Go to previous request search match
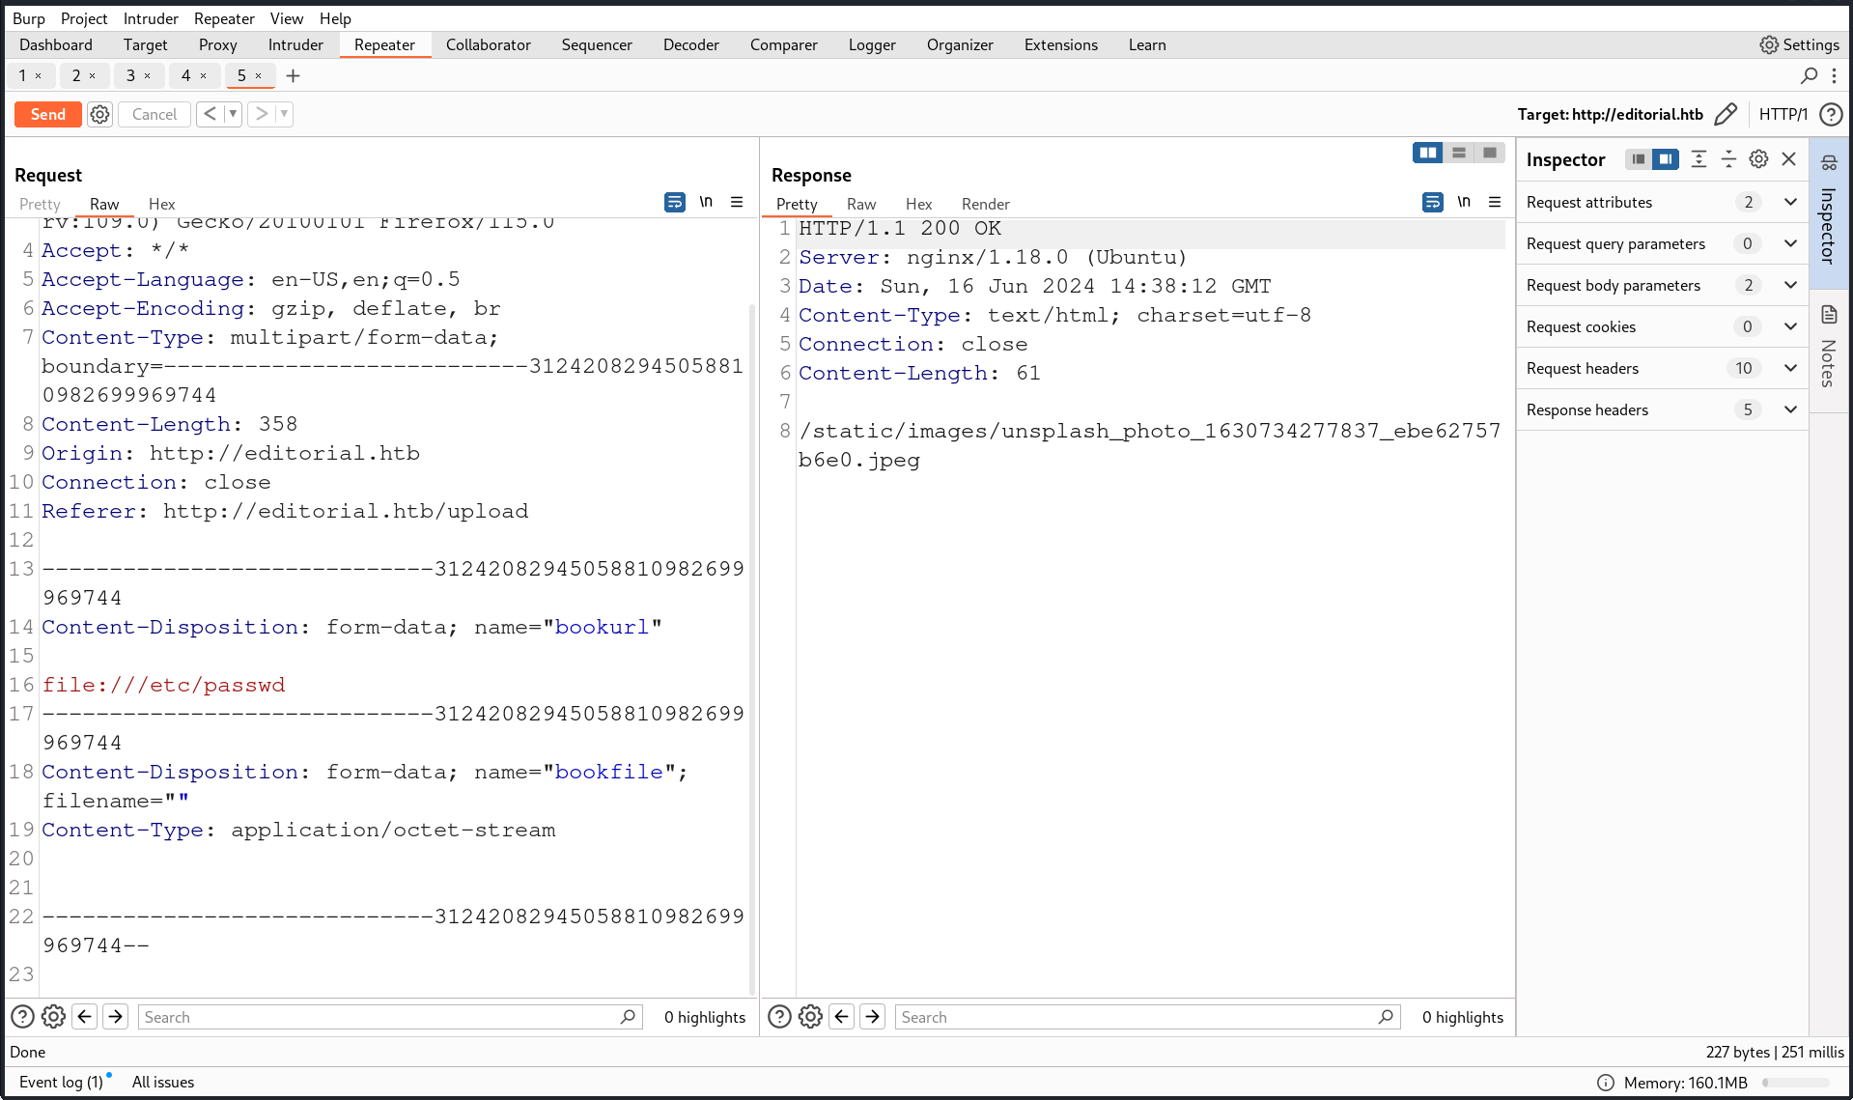 click(x=85, y=1016)
